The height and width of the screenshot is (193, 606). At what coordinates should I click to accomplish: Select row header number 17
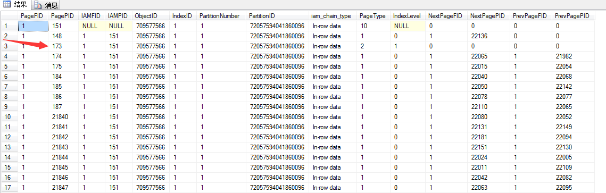pyautogui.click(x=9, y=187)
